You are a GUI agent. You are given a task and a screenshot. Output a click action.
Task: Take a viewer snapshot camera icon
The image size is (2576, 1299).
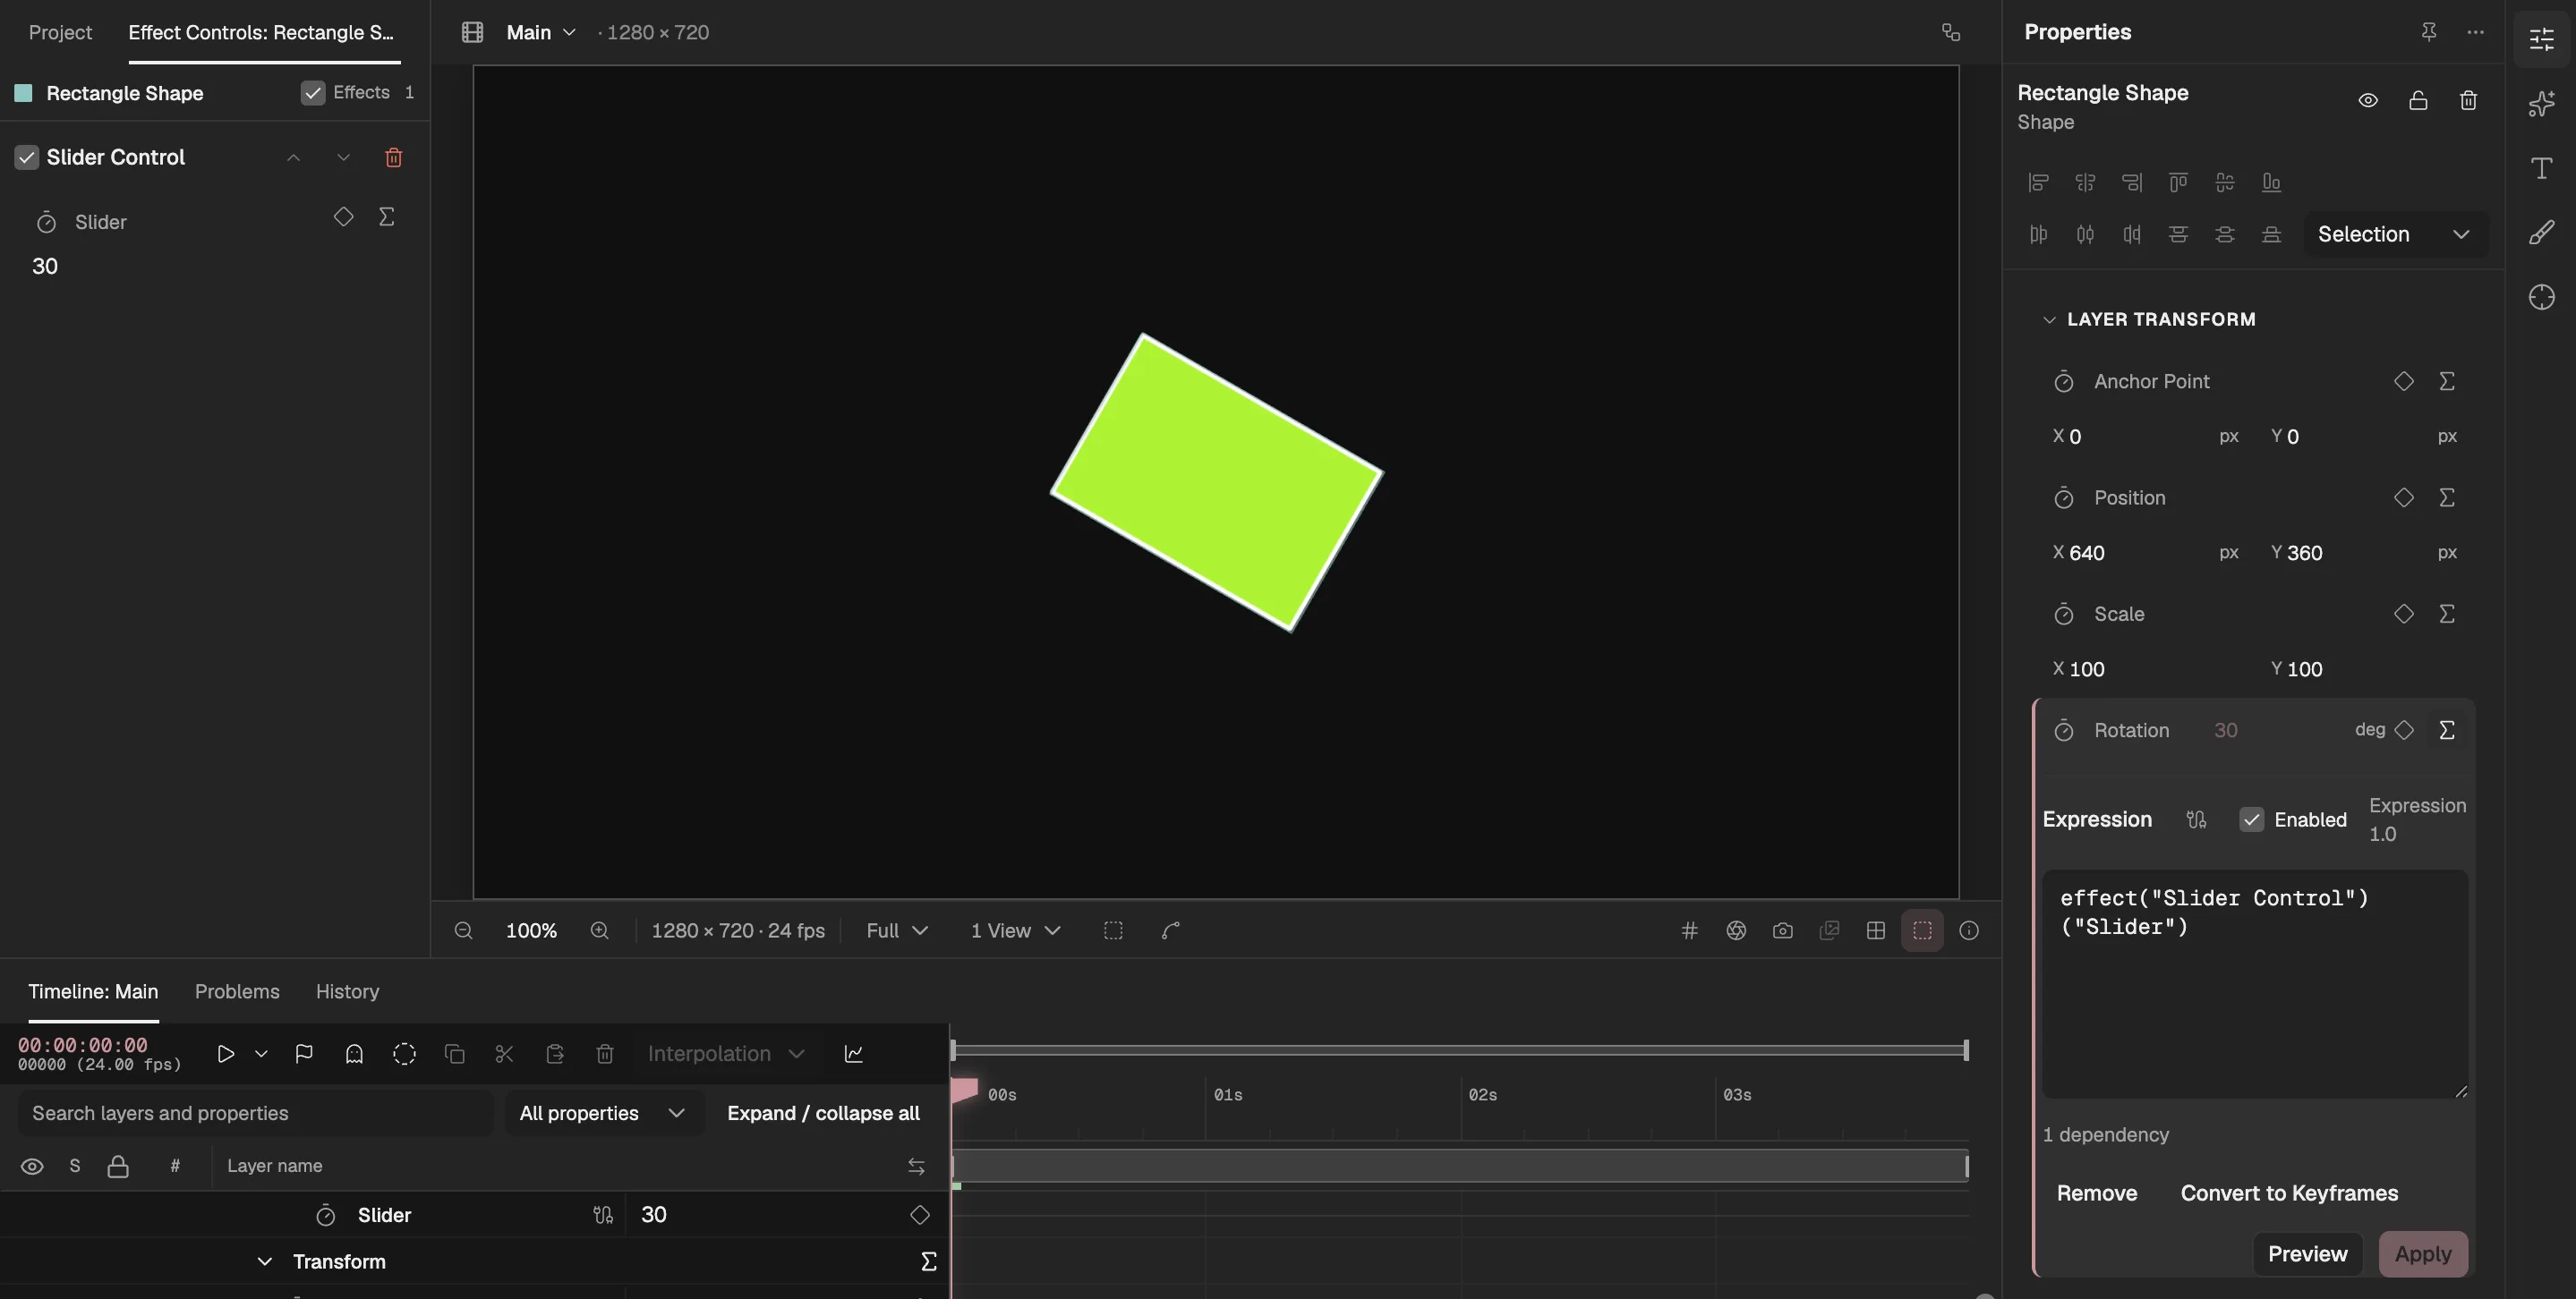1782,930
